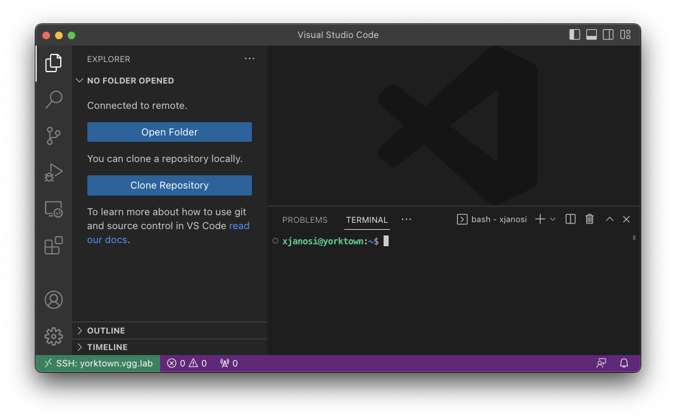The width and height of the screenshot is (676, 419).
Task: Click the bash - xjanosi terminal label
Action: 492,220
